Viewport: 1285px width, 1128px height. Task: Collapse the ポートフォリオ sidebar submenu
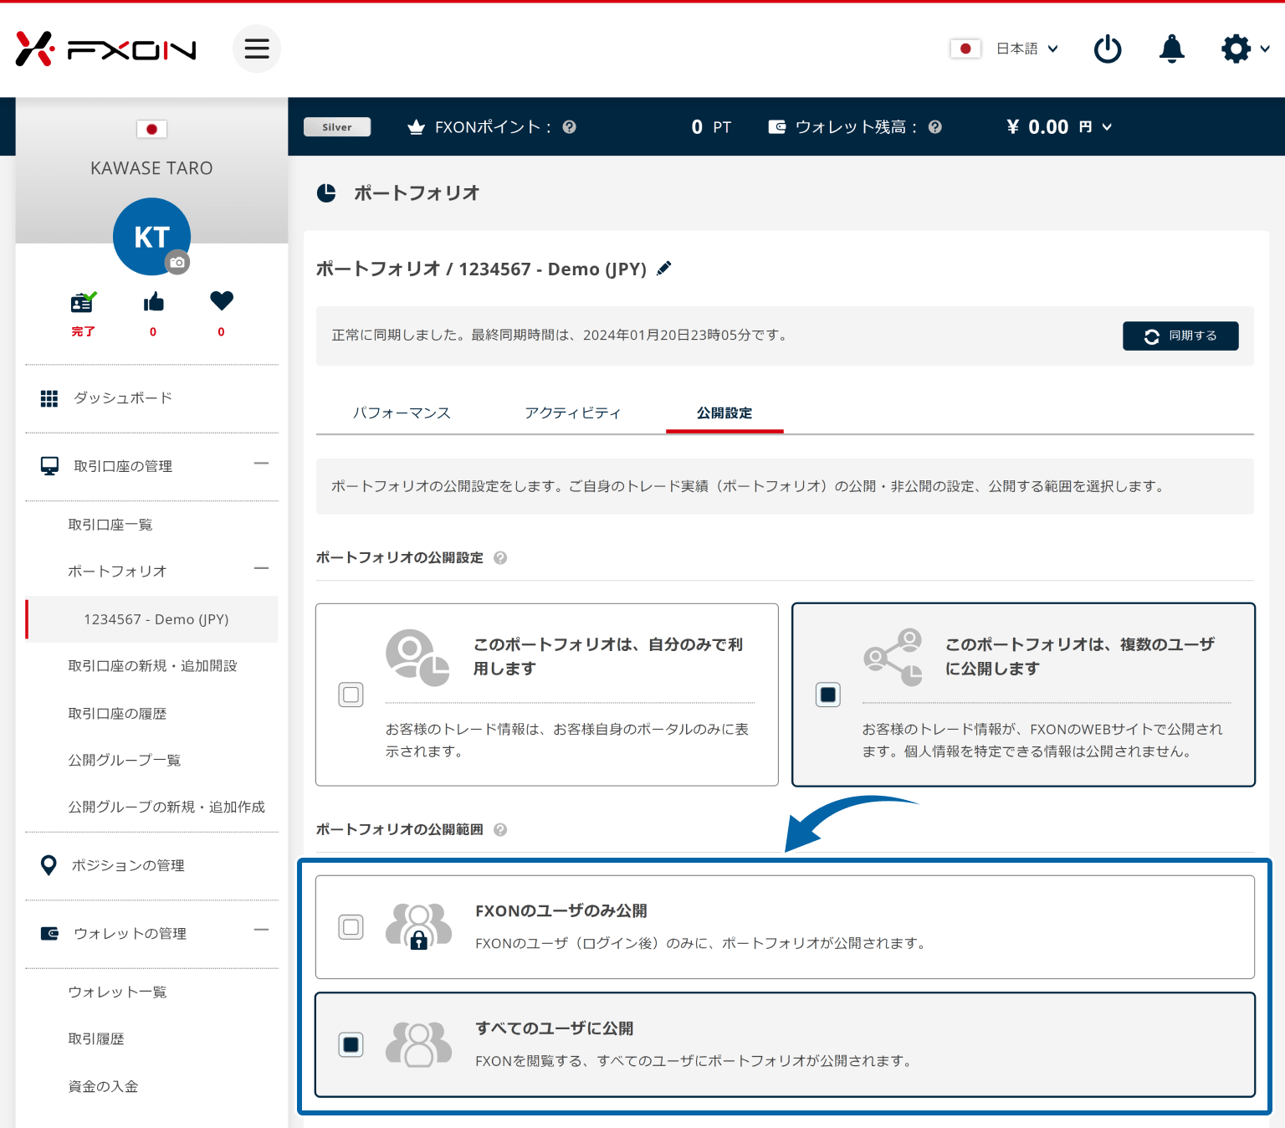[x=262, y=569]
